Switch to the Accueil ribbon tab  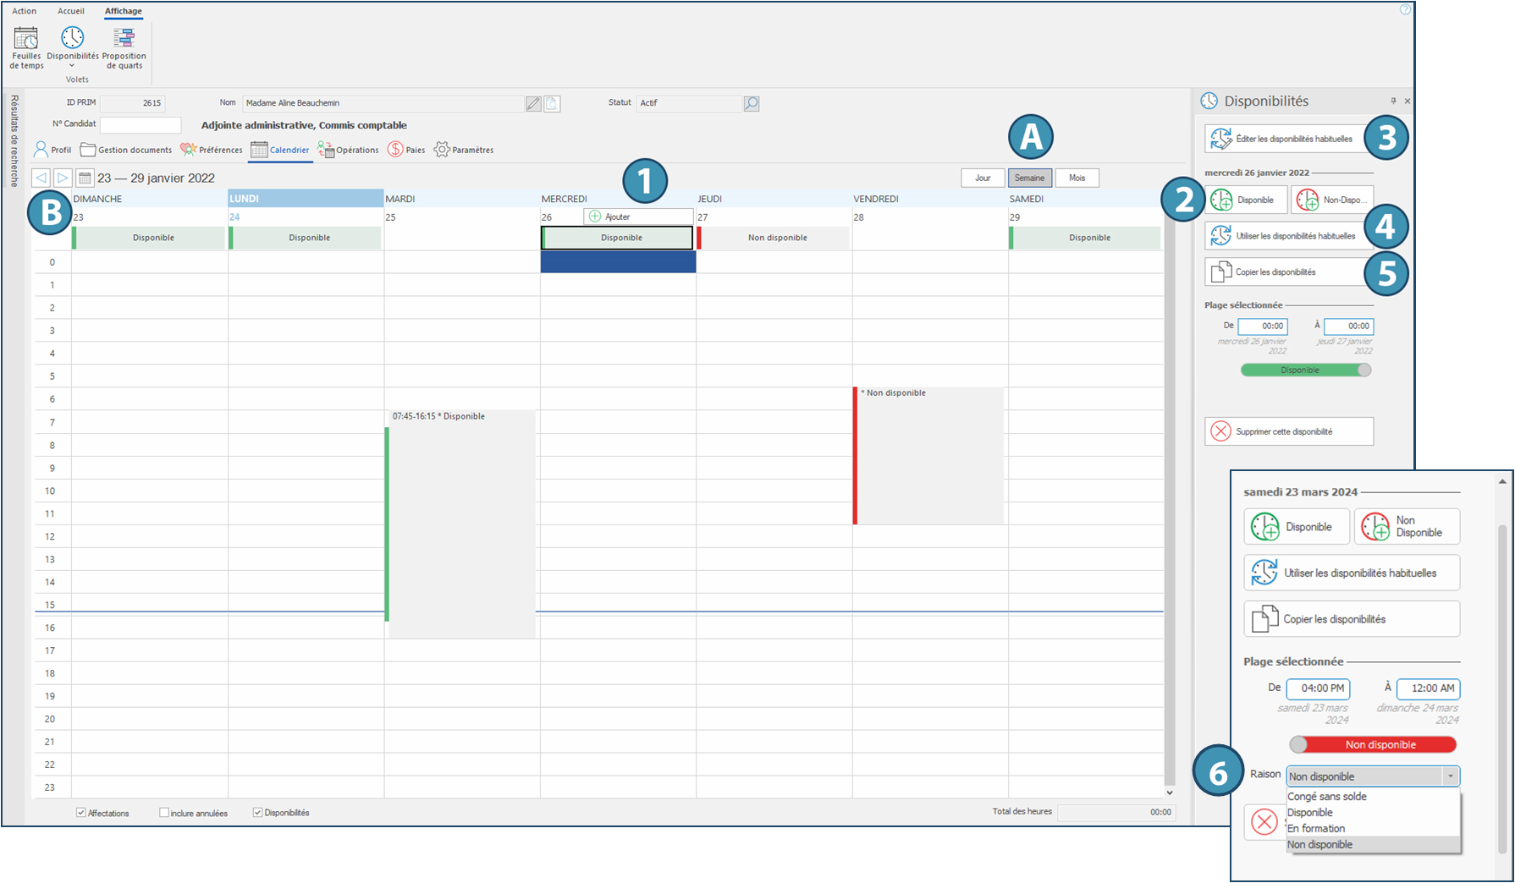click(71, 11)
